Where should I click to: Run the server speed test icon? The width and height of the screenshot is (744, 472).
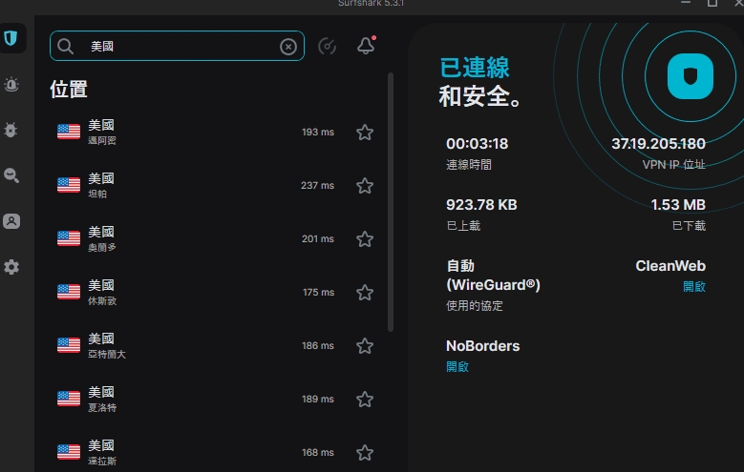pyautogui.click(x=327, y=46)
